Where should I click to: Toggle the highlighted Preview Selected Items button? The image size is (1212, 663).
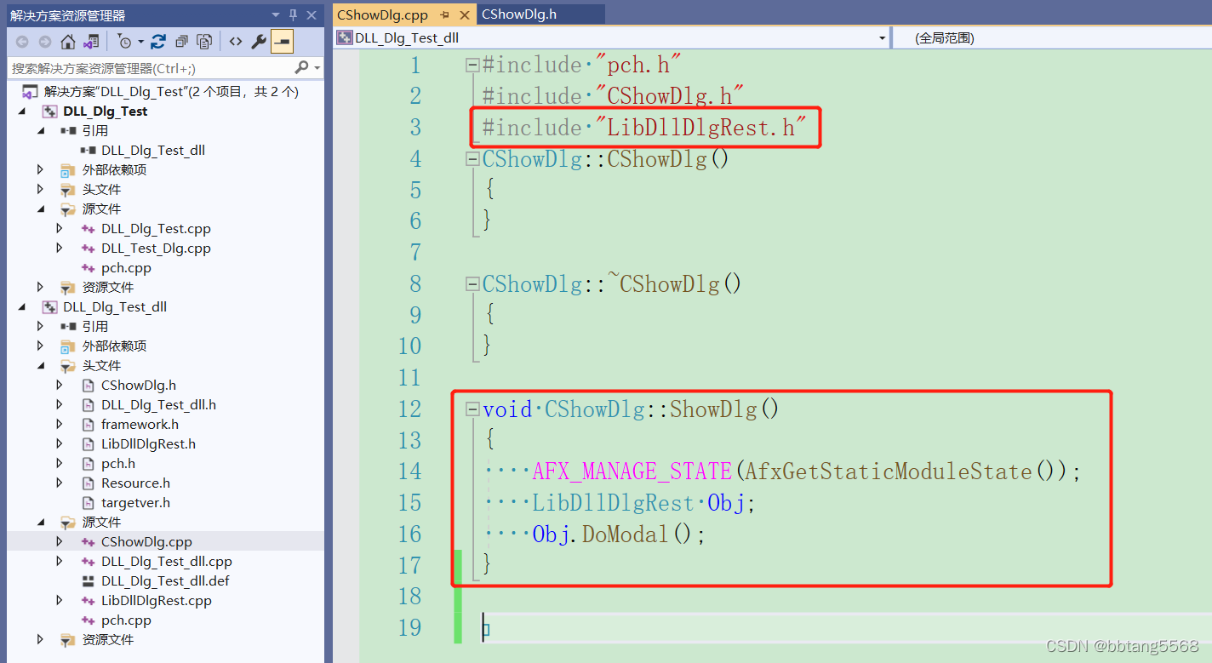(x=283, y=42)
